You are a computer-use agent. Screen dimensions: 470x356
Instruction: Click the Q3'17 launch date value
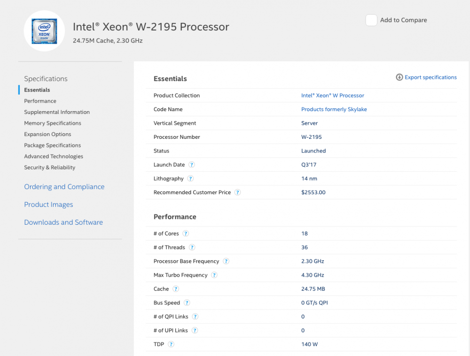(x=309, y=165)
